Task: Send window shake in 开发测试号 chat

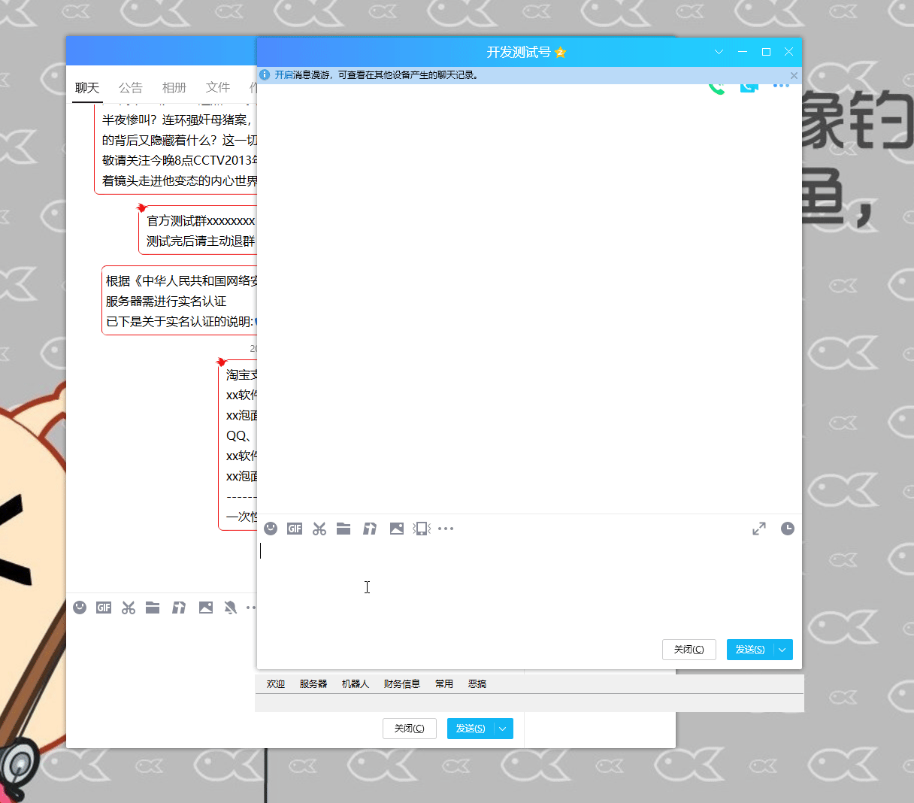Action: 422,529
